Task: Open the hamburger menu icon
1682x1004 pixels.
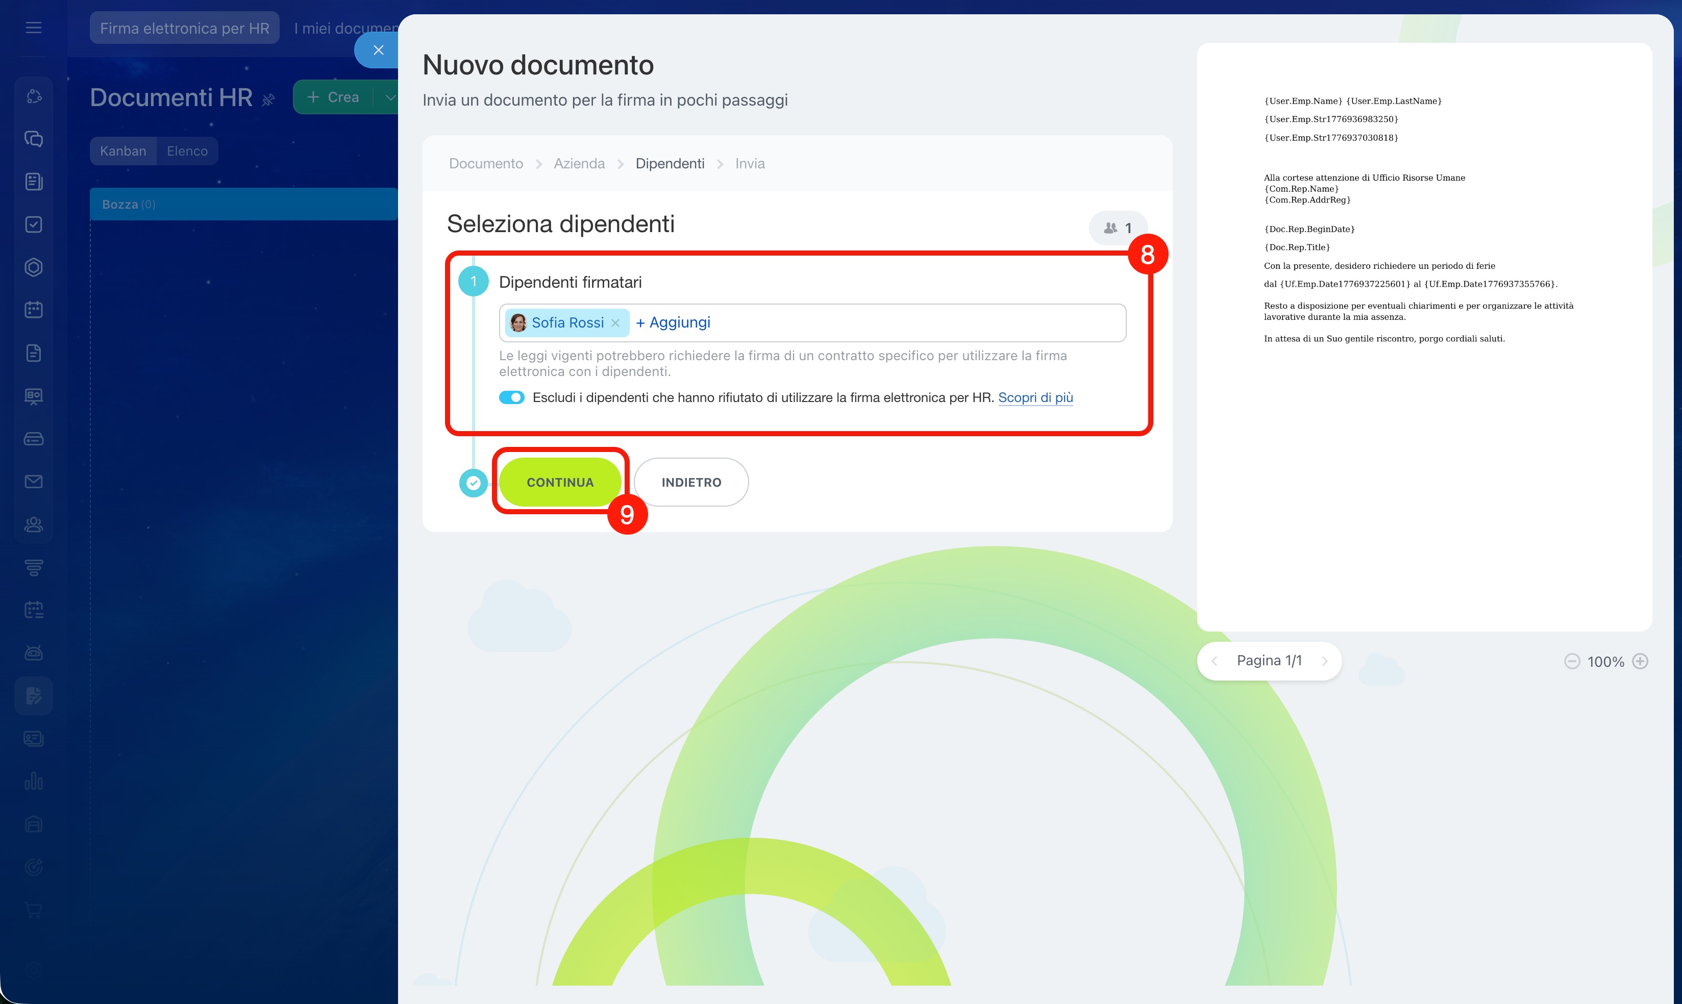Action: pos(33,28)
